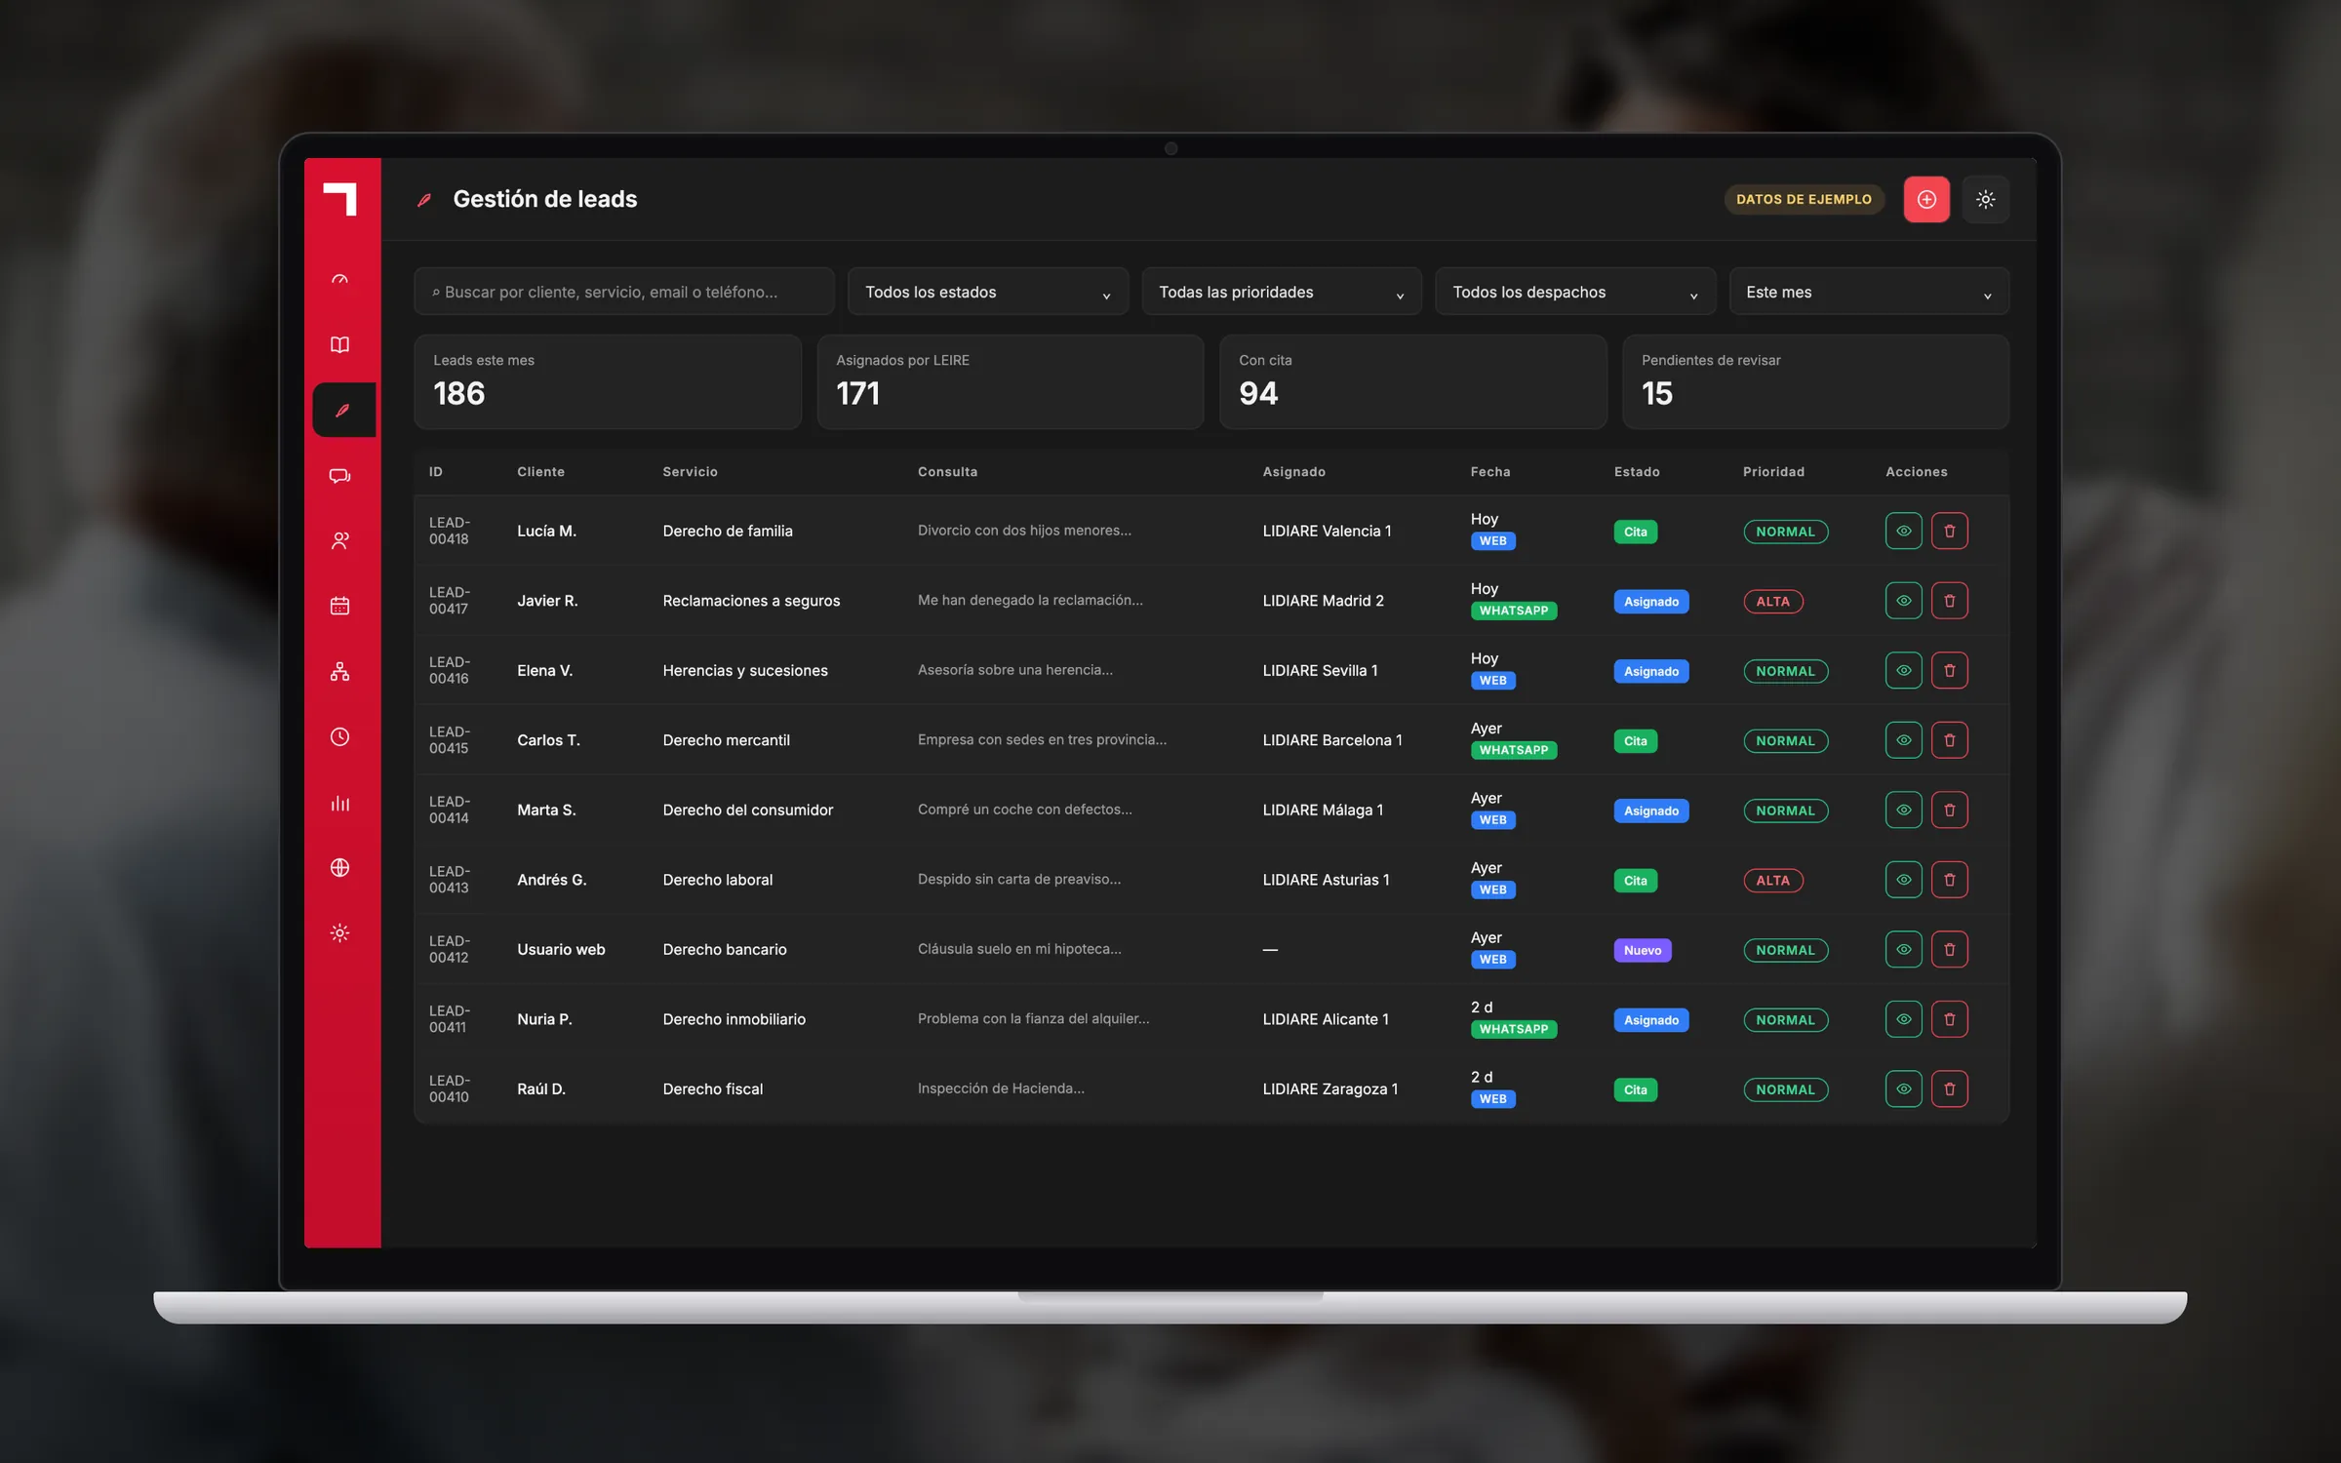This screenshot has width=2341, height=1463.
Task: Delete lead LEAD-00412 Usuario web
Action: coord(1950,950)
